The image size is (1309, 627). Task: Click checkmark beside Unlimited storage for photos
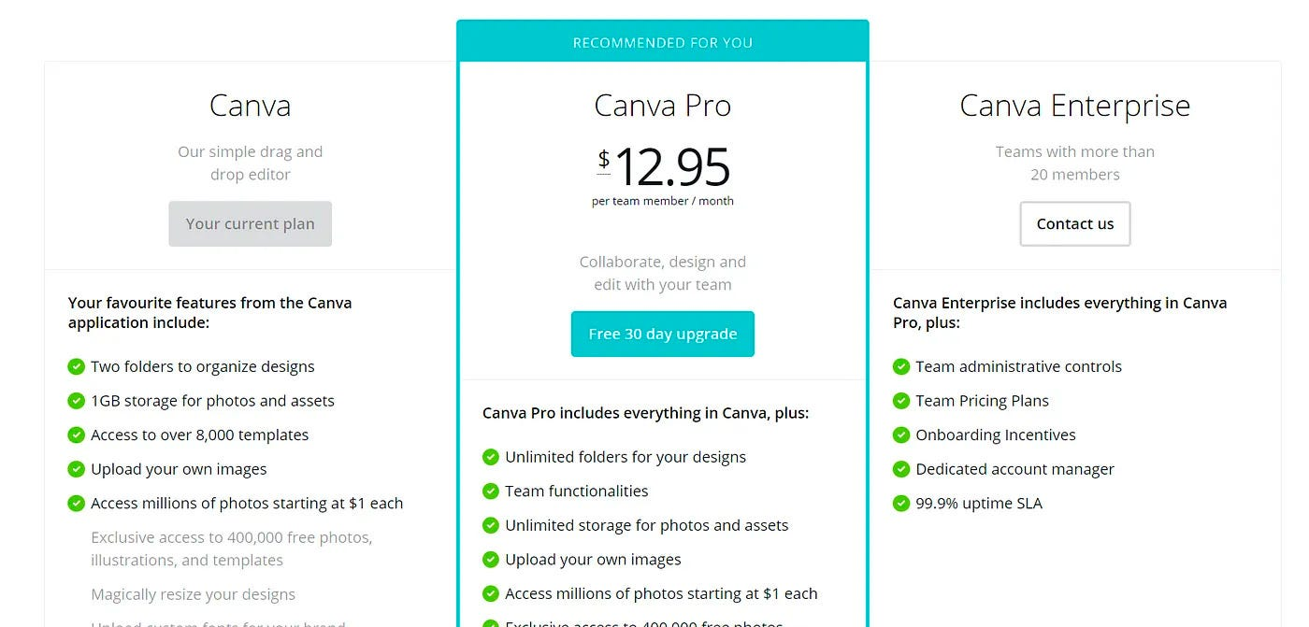click(491, 525)
